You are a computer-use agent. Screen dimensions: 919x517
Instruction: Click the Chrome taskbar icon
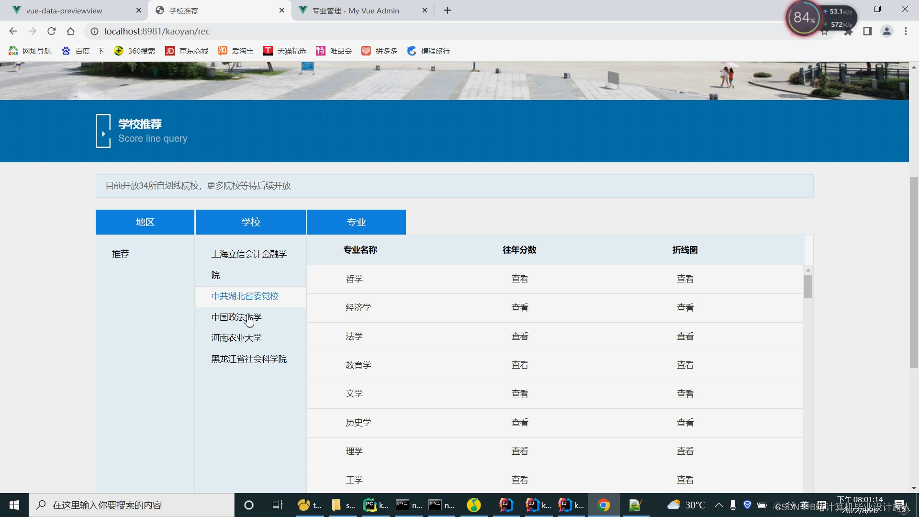coord(604,505)
